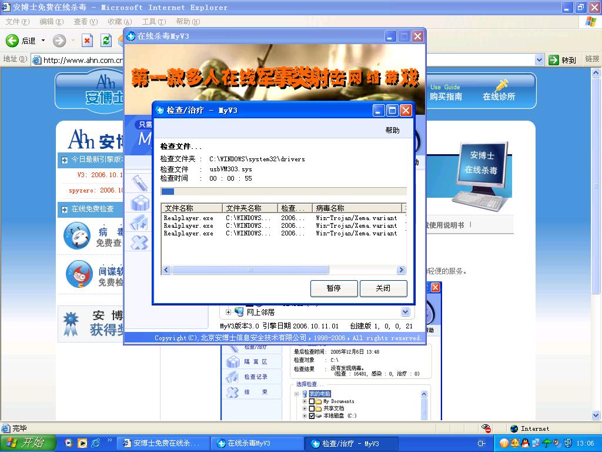Collapse the 我的电脑 tree node
The height and width of the screenshot is (452, 602).
click(297, 394)
